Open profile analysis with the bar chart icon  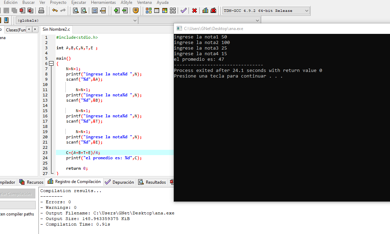(205, 10)
